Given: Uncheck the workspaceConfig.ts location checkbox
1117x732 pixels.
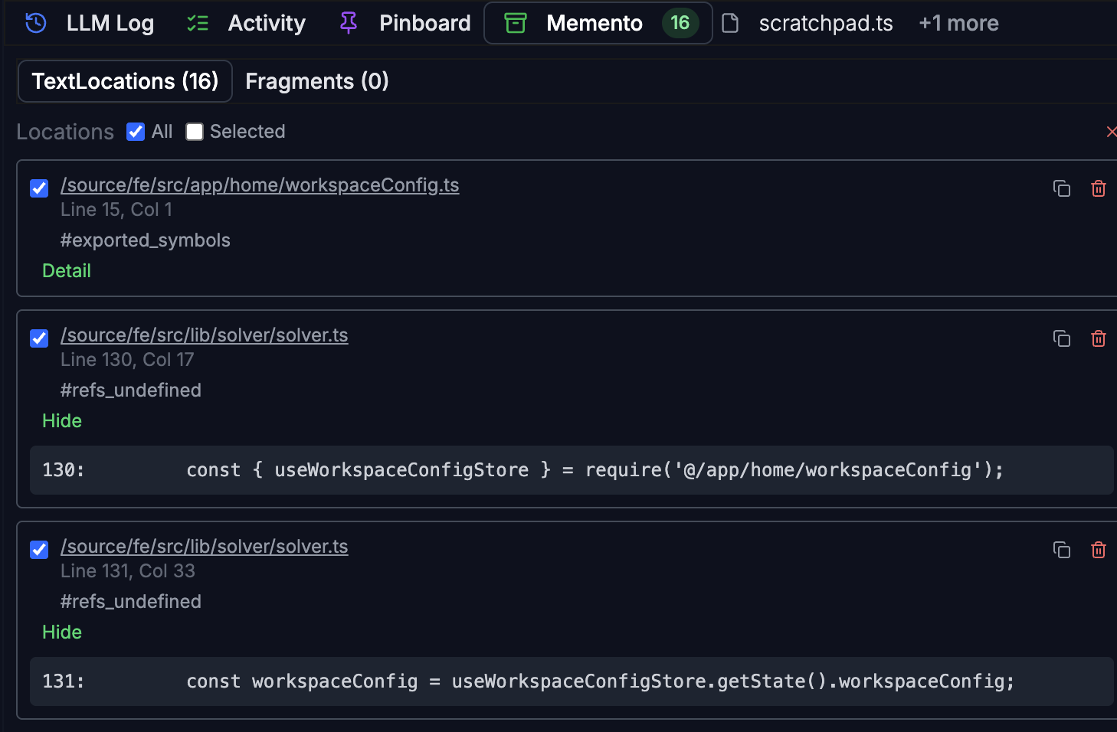Looking at the screenshot, I should pyautogui.click(x=39, y=188).
